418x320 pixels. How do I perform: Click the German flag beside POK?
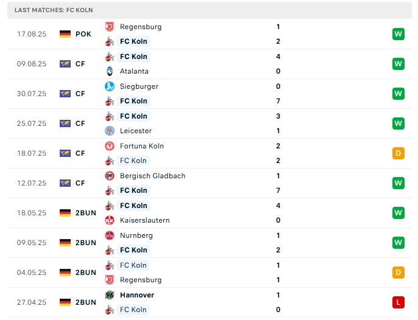65,34
